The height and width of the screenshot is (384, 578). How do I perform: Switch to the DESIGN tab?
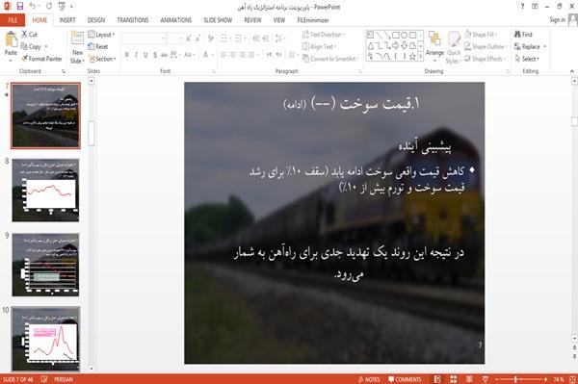[96, 20]
